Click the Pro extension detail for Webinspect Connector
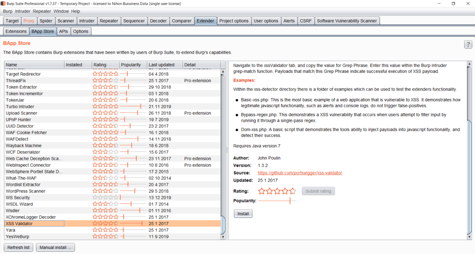Image resolution: width=475 pixels, height=254 pixels. tap(198, 165)
